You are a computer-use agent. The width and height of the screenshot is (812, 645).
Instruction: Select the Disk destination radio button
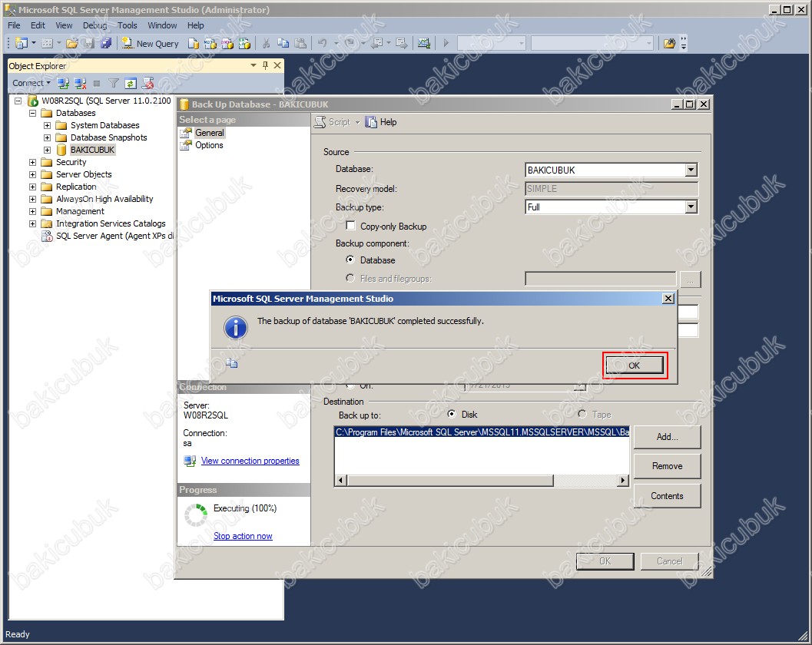[x=452, y=414]
